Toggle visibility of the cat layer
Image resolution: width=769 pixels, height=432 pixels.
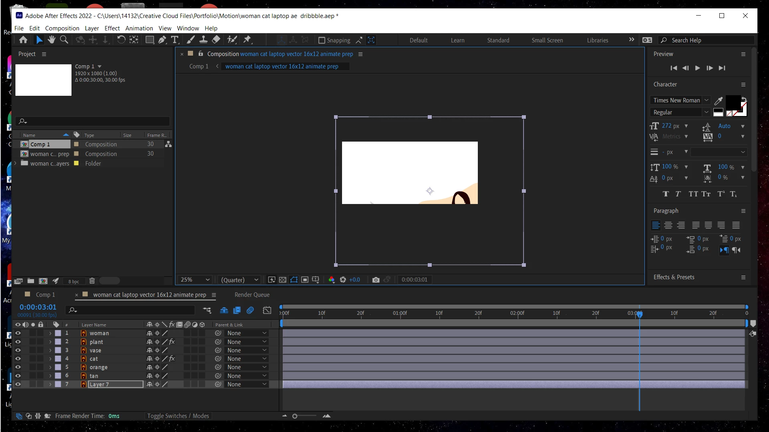pyautogui.click(x=18, y=359)
